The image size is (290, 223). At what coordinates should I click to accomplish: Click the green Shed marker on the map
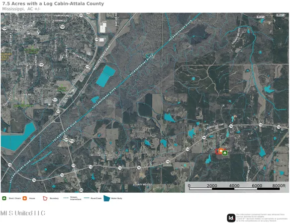224,153
